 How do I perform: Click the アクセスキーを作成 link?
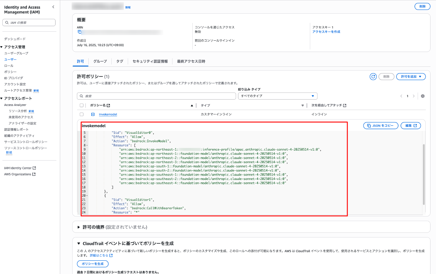(326, 32)
